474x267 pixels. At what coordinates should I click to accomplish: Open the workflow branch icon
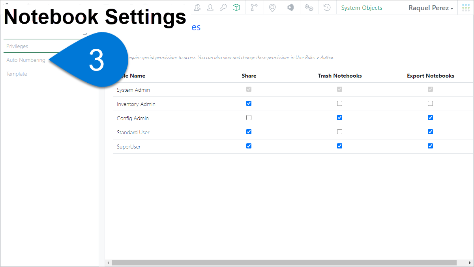click(254, 7)
